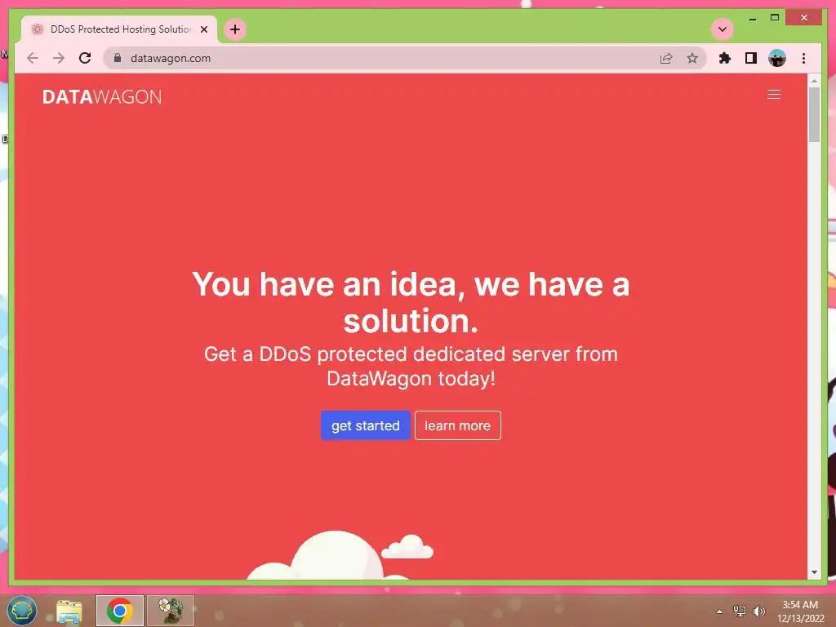Open File Explorer from taskbar
The image size is (836, 627).
pyautogui.click(x=69, y=611)
